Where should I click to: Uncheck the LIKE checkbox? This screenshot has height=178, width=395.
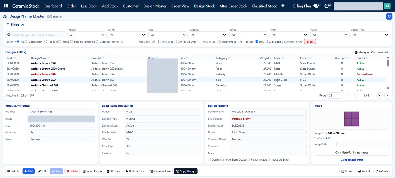tap(257, 42)
